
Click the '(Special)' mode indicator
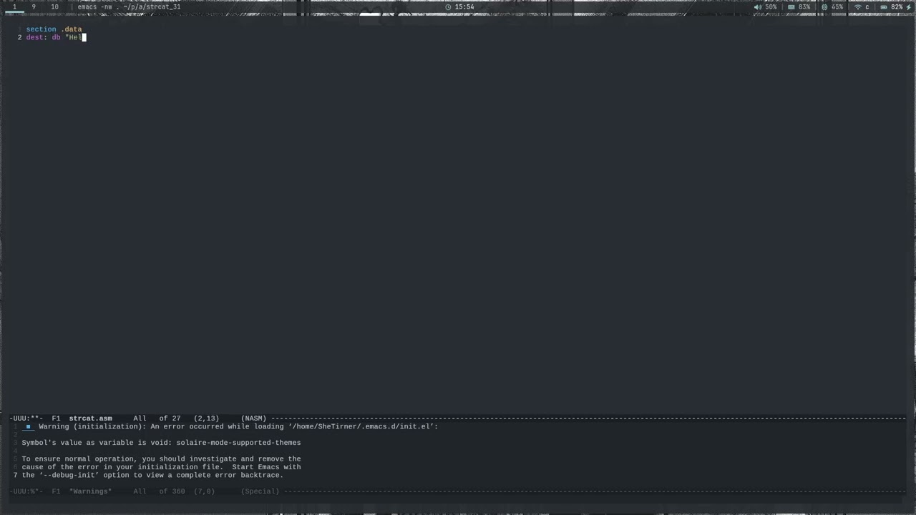coord(260,491)
